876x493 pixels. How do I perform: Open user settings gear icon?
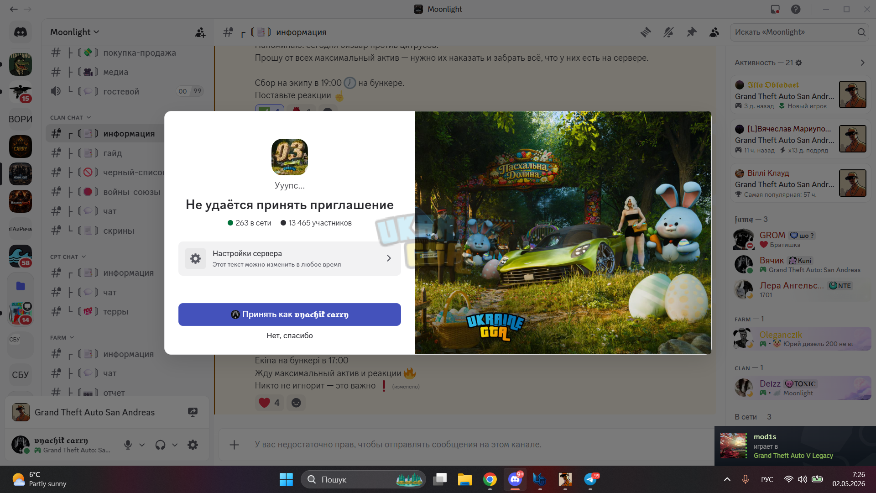(193, 445)
